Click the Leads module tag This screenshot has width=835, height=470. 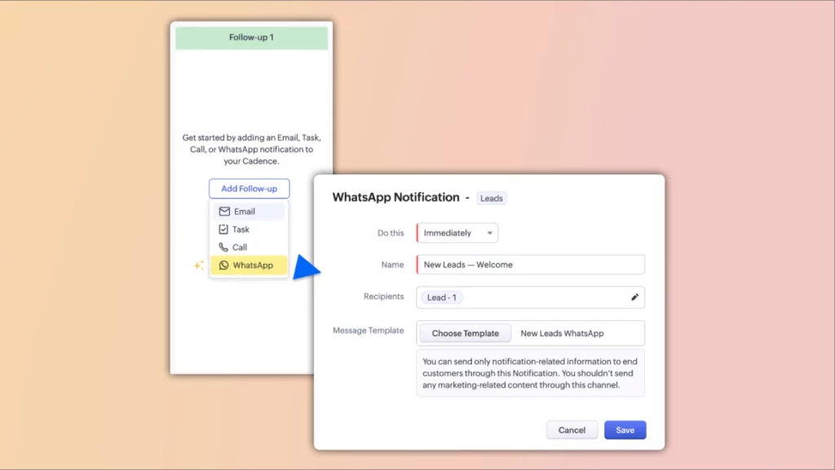(491, 198)
